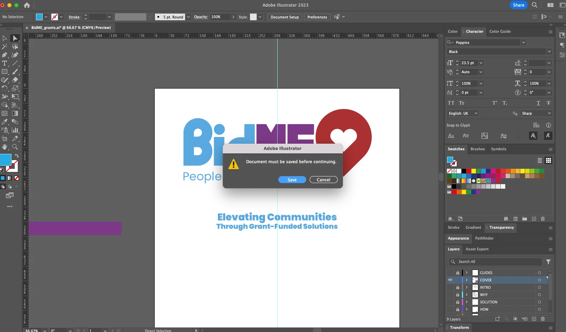
Task: Click the Opacity field showing 100%
Action: click(x=220, y=17)
